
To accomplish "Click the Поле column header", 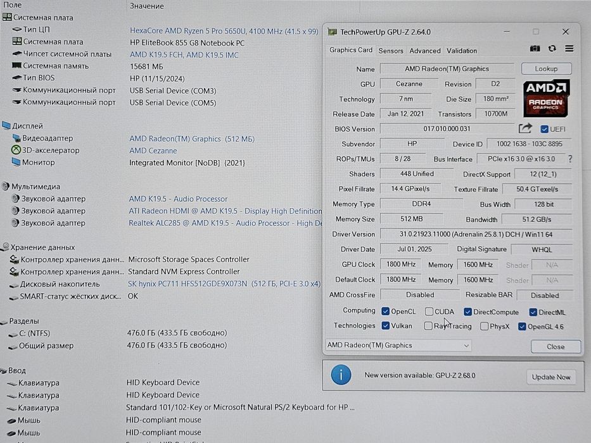I will click(13, 5).
